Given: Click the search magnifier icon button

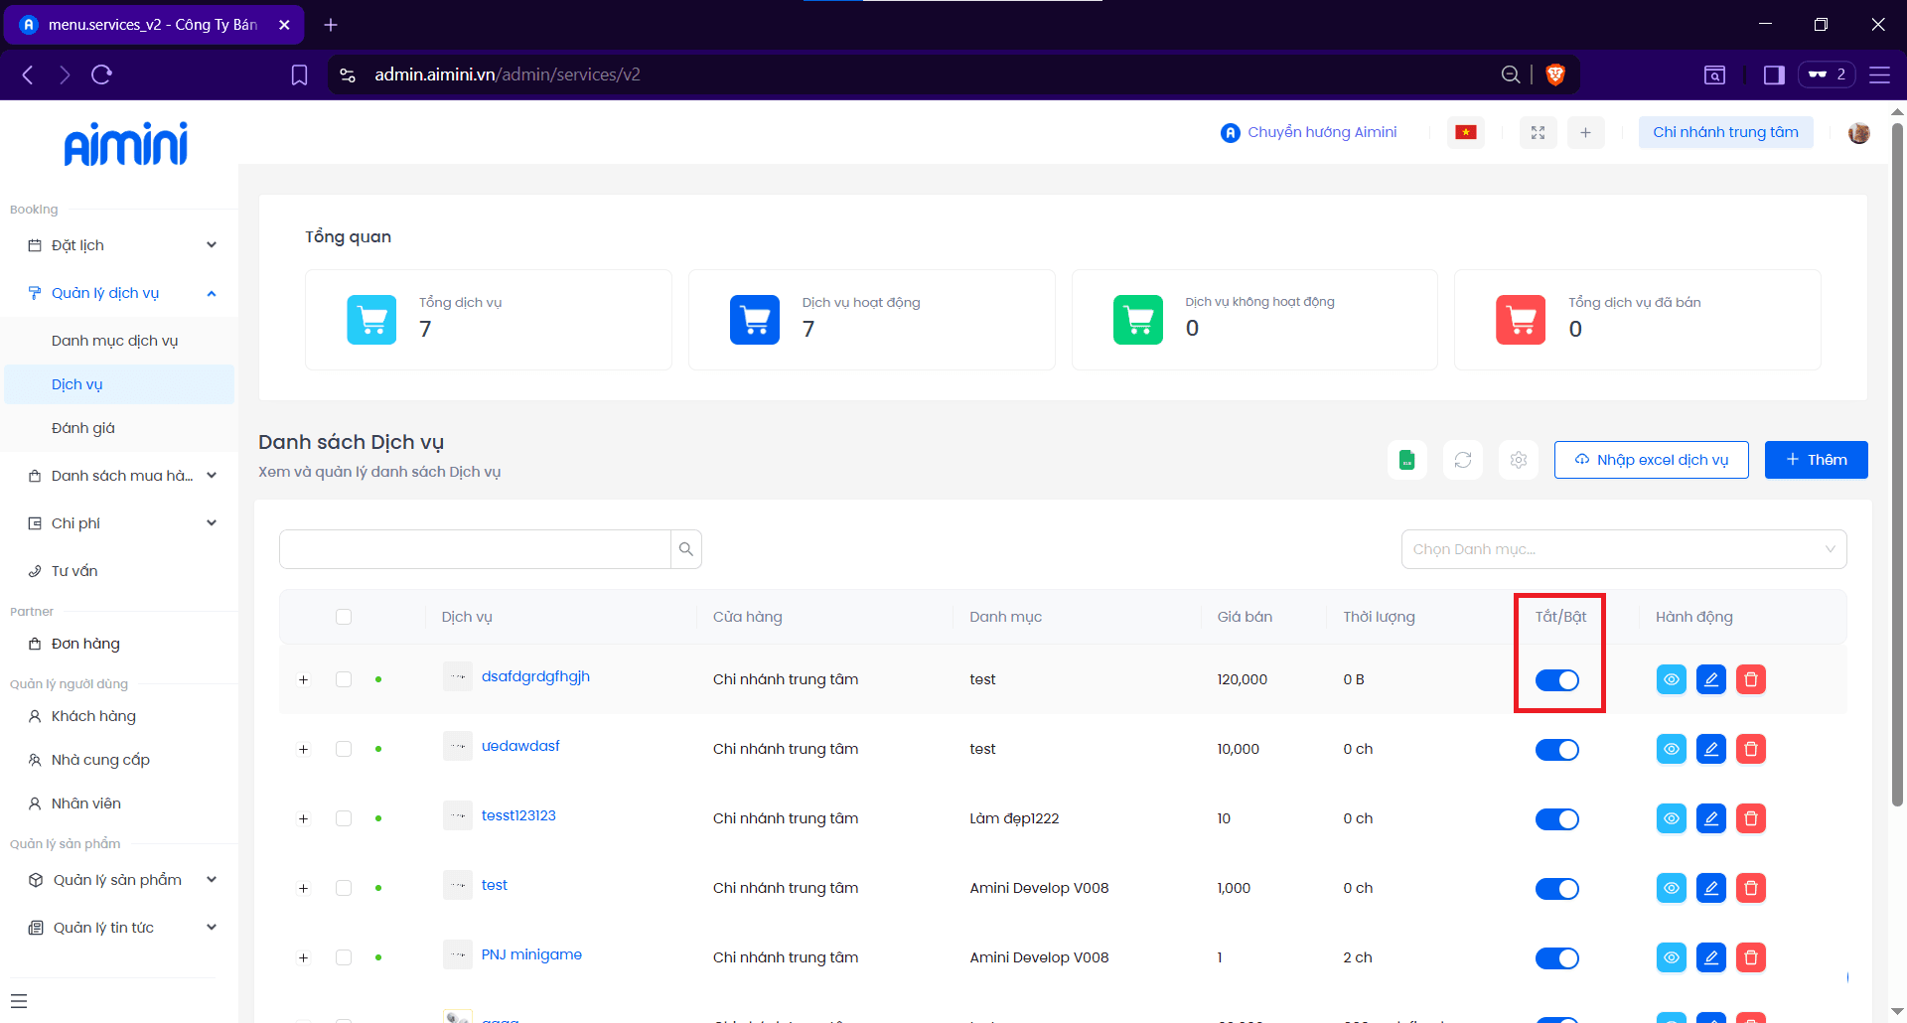Looking at the screenshot, I should [x=685, y=549].
